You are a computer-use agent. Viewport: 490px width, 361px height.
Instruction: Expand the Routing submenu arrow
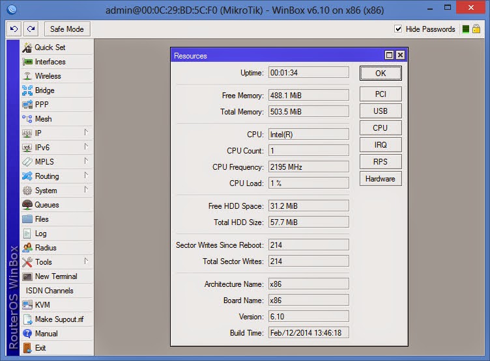86,176
